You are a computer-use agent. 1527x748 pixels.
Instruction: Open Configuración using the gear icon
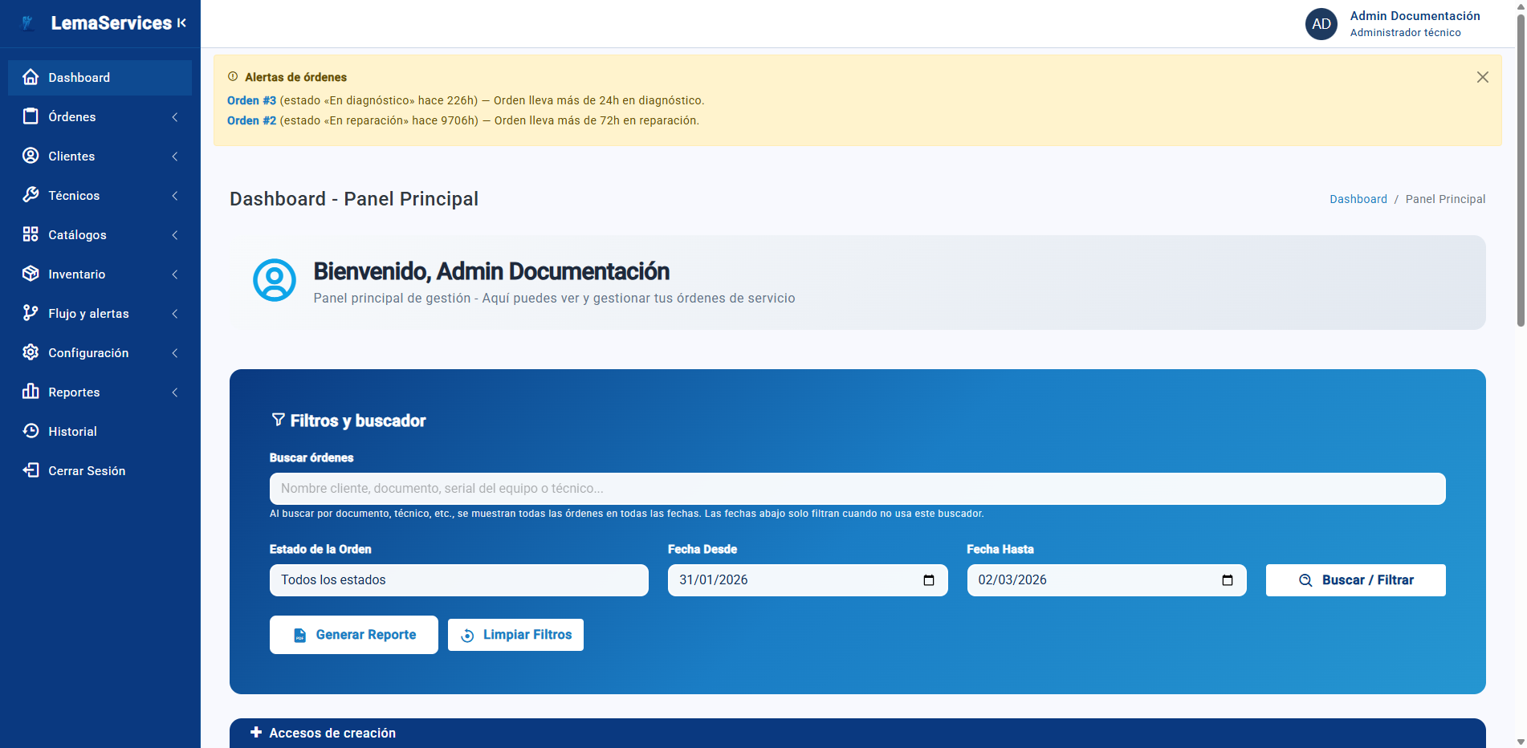click(x=31, y=352)
